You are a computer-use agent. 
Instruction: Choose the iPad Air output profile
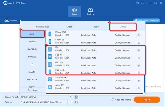(x=95, y=57)
